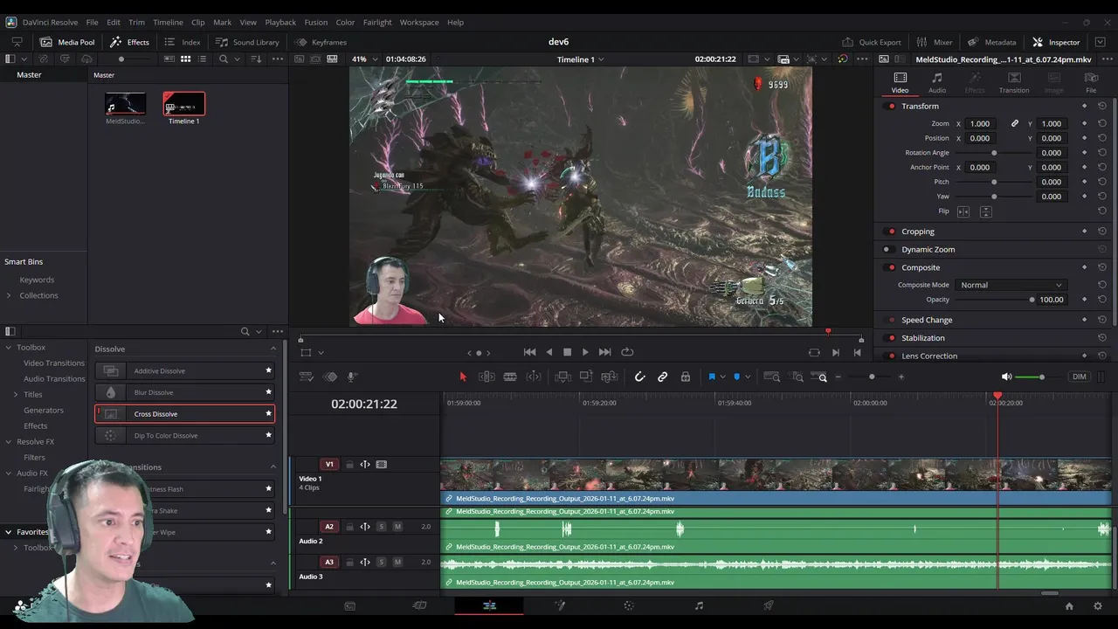1118x629 pixels.
Task: Switch media pool to thumbnail view
Action: (185, 59)
